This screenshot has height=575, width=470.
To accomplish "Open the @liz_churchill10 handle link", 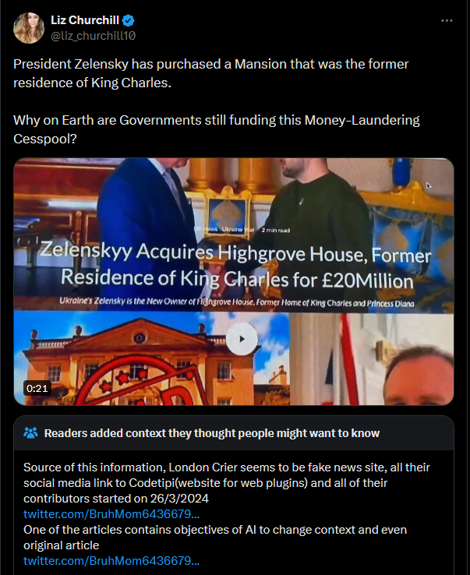I will click(94, 36).
